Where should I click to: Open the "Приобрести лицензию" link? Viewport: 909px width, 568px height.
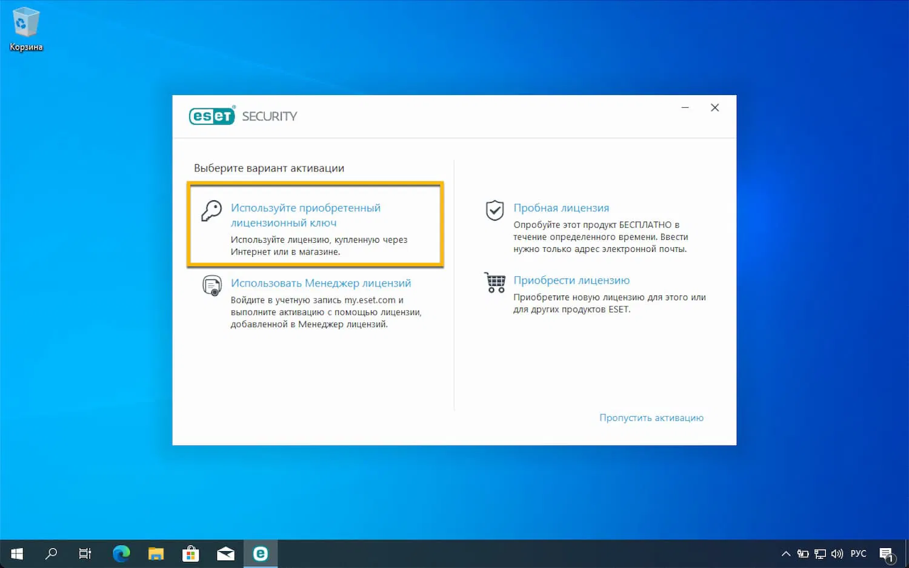tap(571, 280)
